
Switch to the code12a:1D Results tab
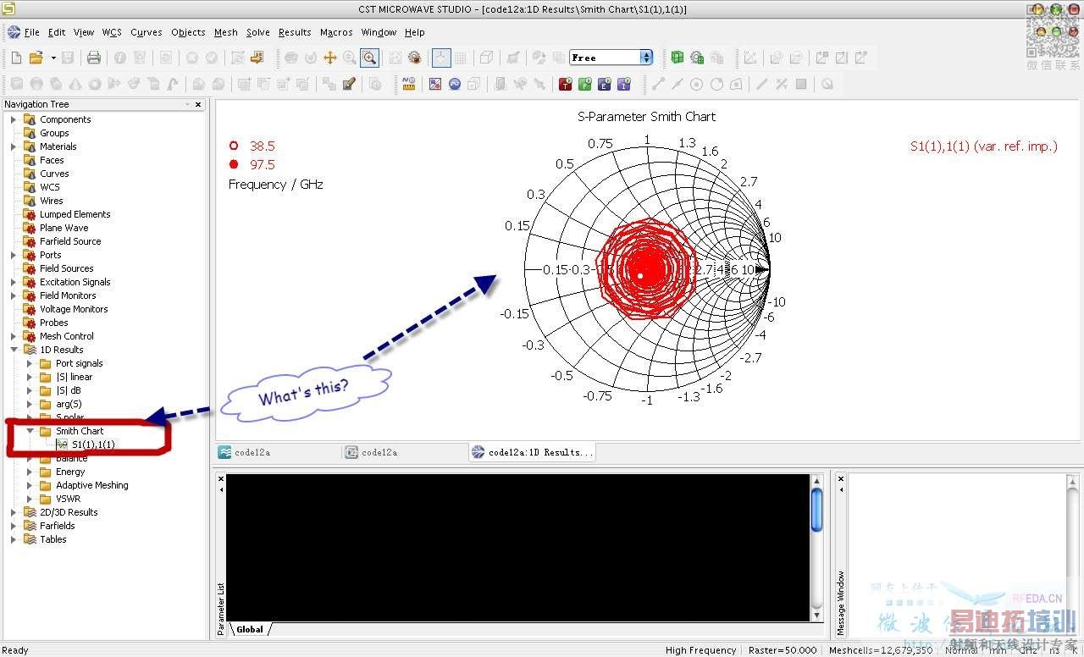[x=532, y=452]
